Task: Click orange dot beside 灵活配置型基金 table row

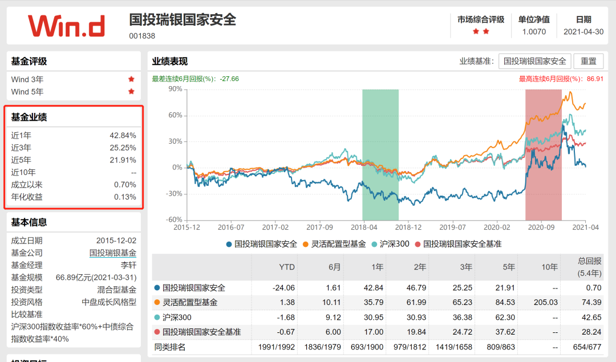Action: pyautogui.click(x=157, y=302)
